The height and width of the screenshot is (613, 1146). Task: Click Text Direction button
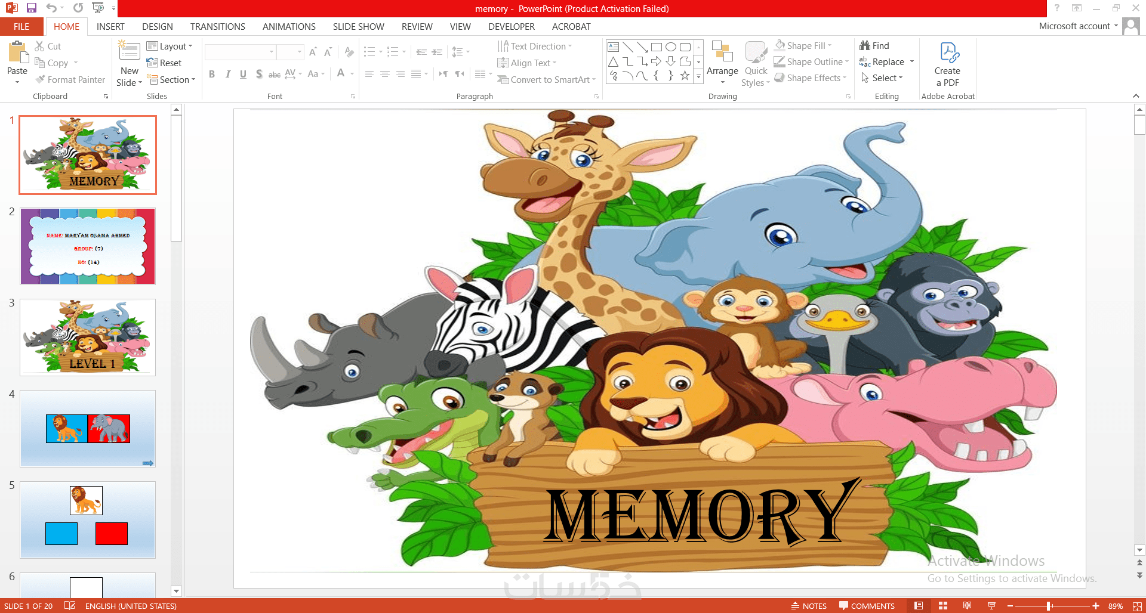click(534, 47)
